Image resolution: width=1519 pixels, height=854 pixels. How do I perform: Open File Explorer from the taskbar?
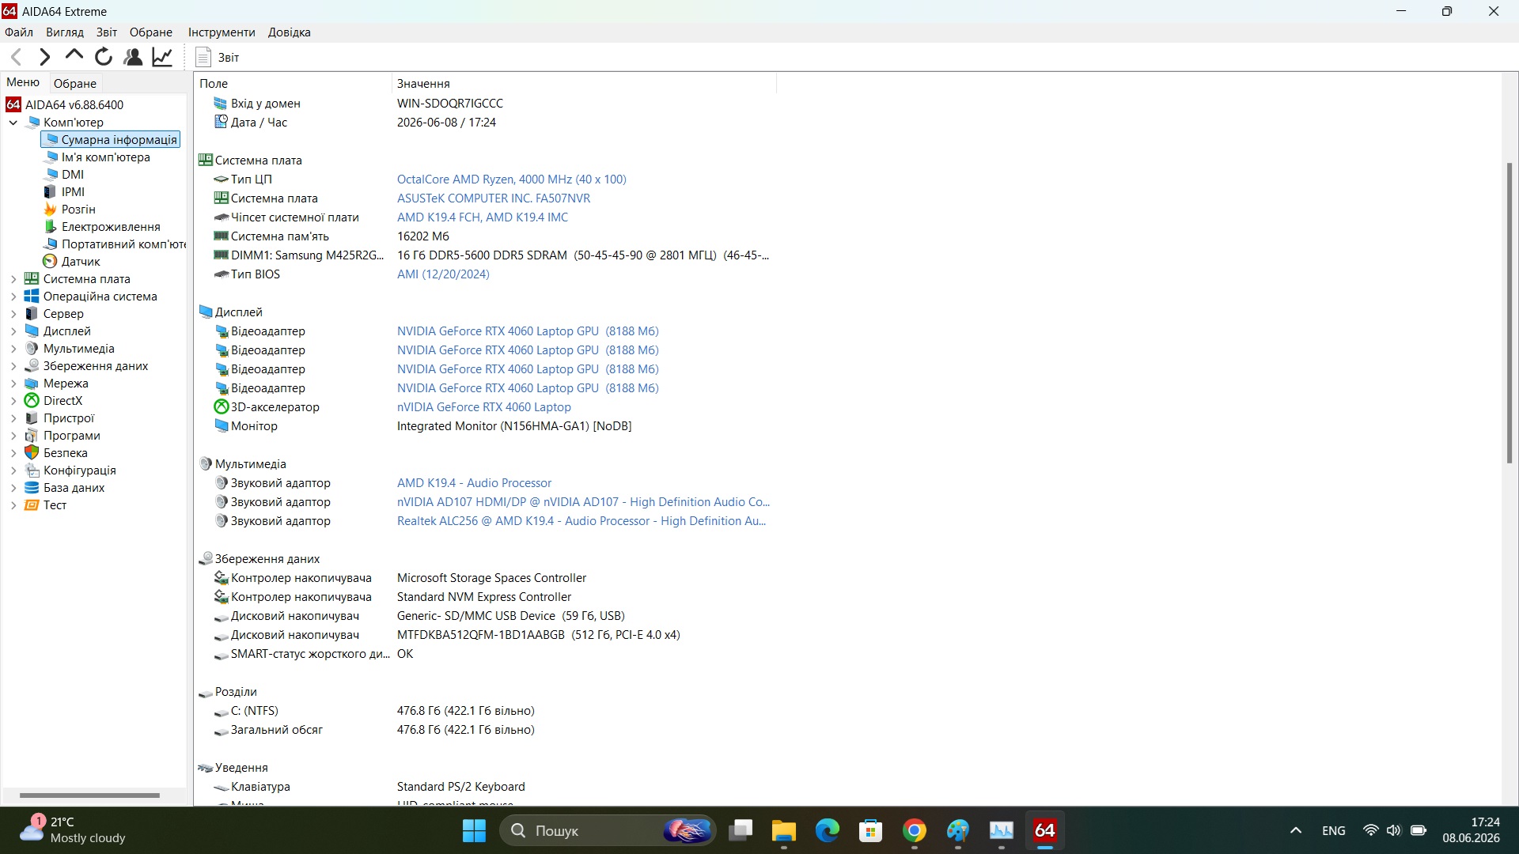[784, 831]
